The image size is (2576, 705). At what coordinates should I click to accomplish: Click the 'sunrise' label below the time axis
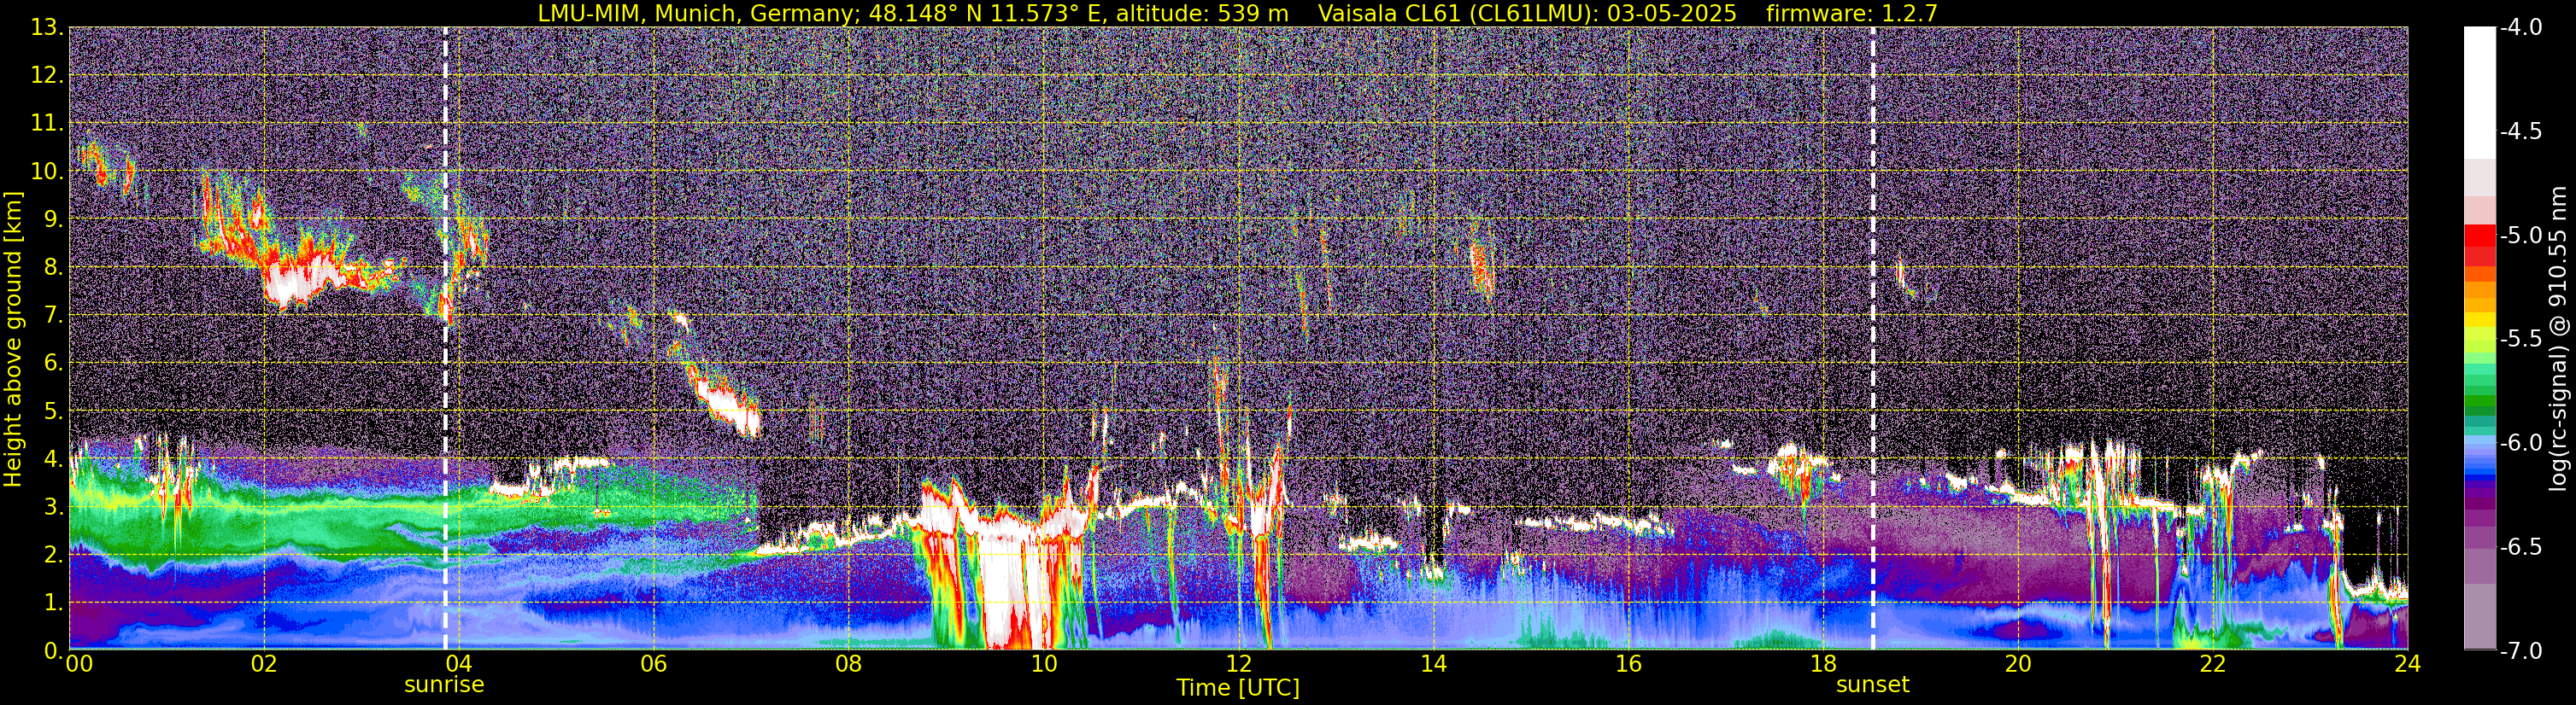click(x=444, y=685)
